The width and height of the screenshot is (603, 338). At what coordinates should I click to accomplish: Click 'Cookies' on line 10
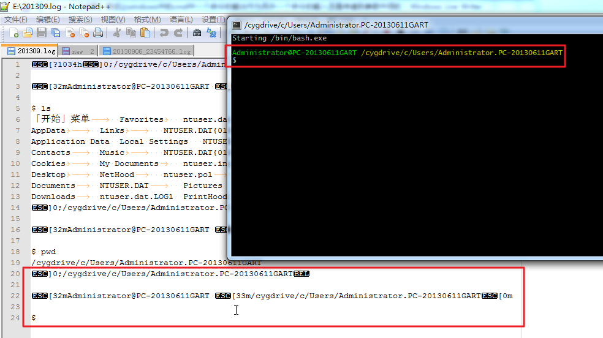tap(48, 163)
